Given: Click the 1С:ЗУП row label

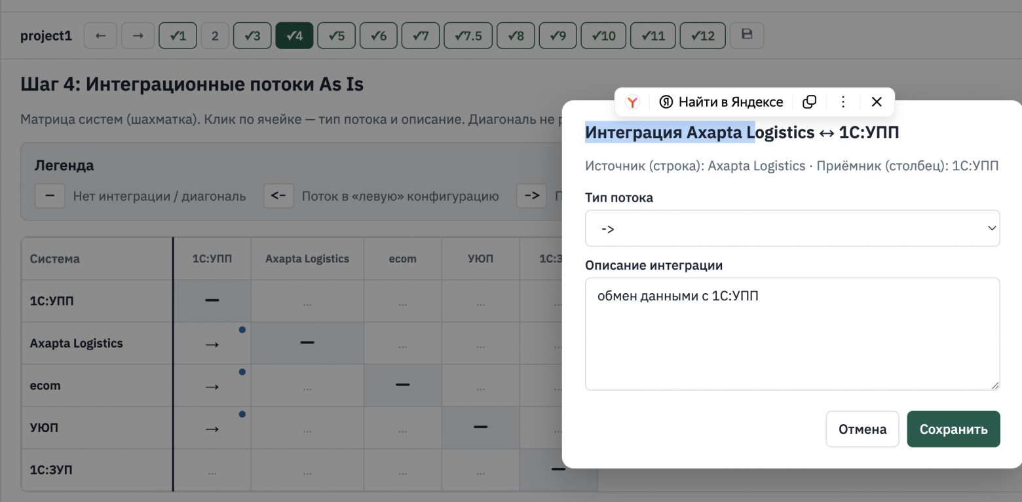Looking at the screenshot, I should pyautogui.click(x=51, y=471).
